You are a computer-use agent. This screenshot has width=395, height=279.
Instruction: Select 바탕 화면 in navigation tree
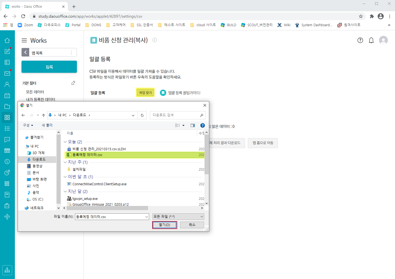(x=39, y=179)
